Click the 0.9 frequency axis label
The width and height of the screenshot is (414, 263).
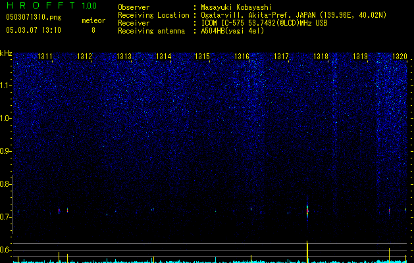coord(5,151)
